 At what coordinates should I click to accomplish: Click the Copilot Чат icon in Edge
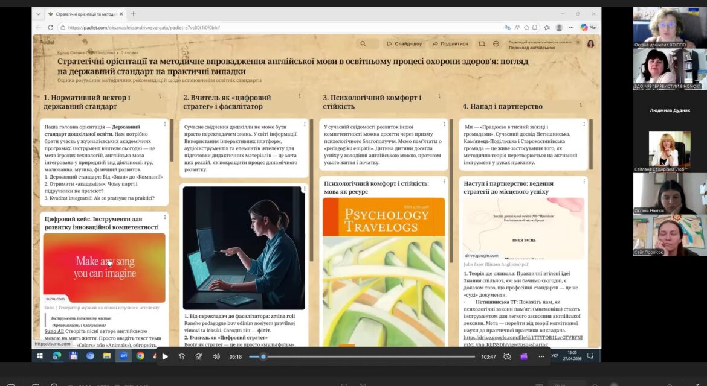589,28
